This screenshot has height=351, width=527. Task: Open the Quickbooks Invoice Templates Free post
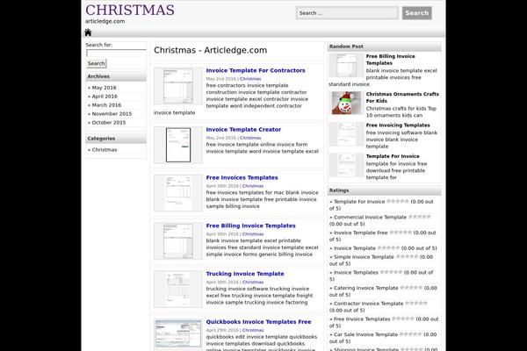pyautogui.click(x=258, y=322)
